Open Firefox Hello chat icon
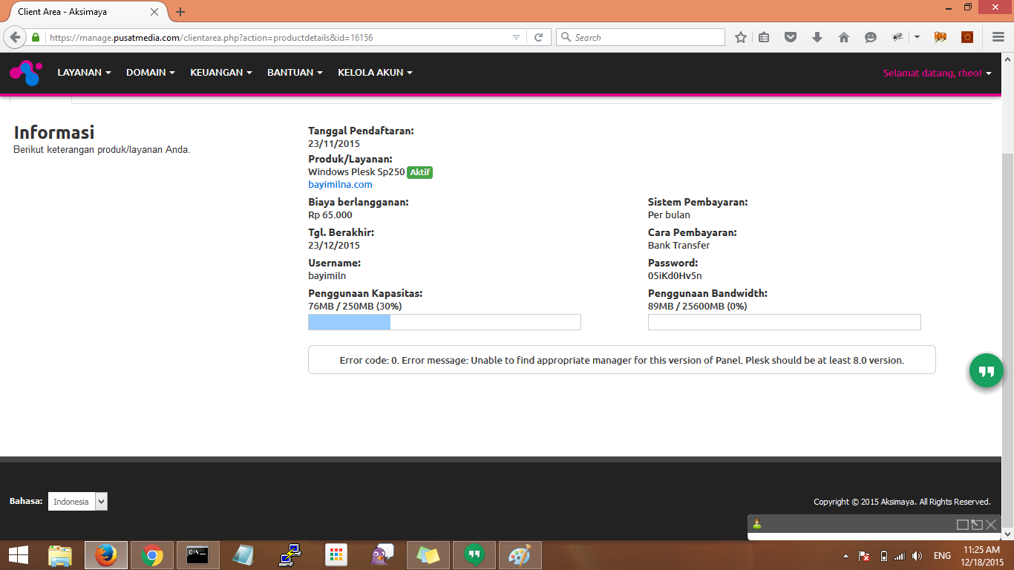This screenshot has width=1014, height=570. [x=871, y=37]
